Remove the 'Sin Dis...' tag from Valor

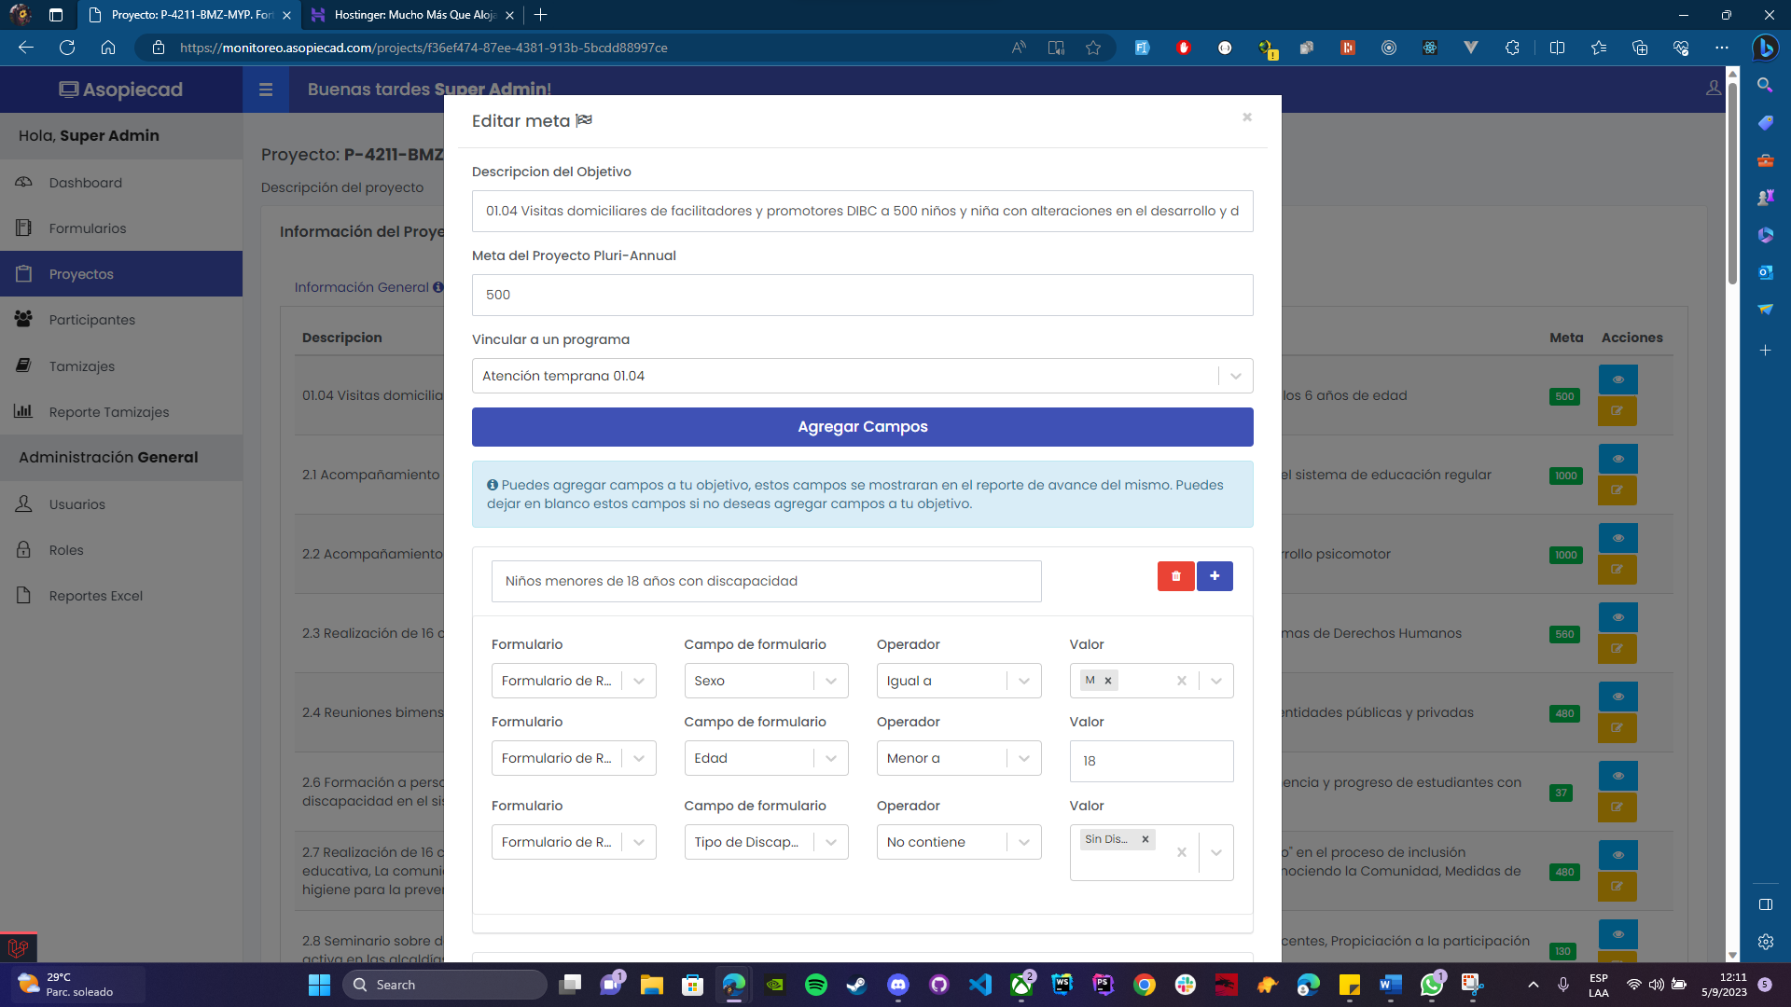[1145, 839]
